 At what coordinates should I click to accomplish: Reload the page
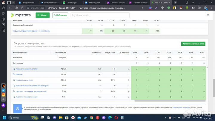(x=22, y=8)
